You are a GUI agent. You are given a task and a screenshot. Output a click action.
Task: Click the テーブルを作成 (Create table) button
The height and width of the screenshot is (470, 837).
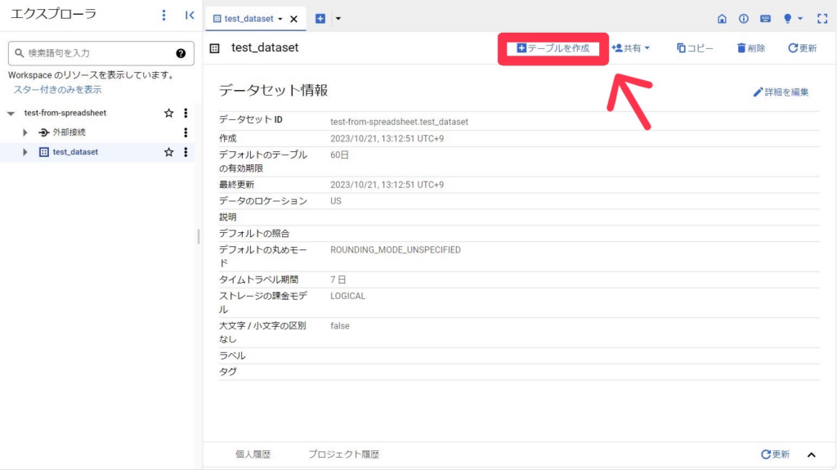(553, 48)
